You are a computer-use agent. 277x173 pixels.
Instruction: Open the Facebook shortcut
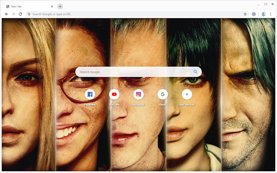pos(90,94)
